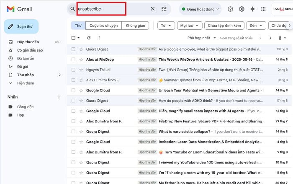
Task: Open the Help question mark icon
Action: coord(230,9)
